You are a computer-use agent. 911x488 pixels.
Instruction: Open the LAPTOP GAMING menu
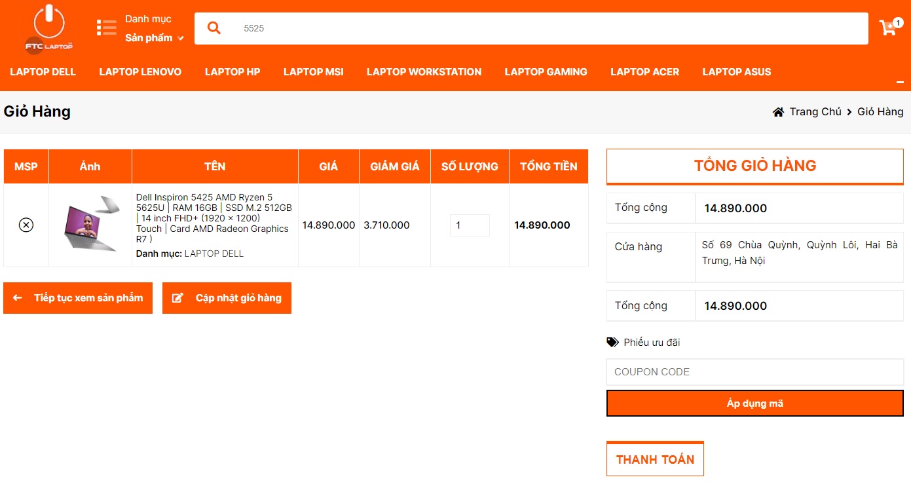[546, 72]
